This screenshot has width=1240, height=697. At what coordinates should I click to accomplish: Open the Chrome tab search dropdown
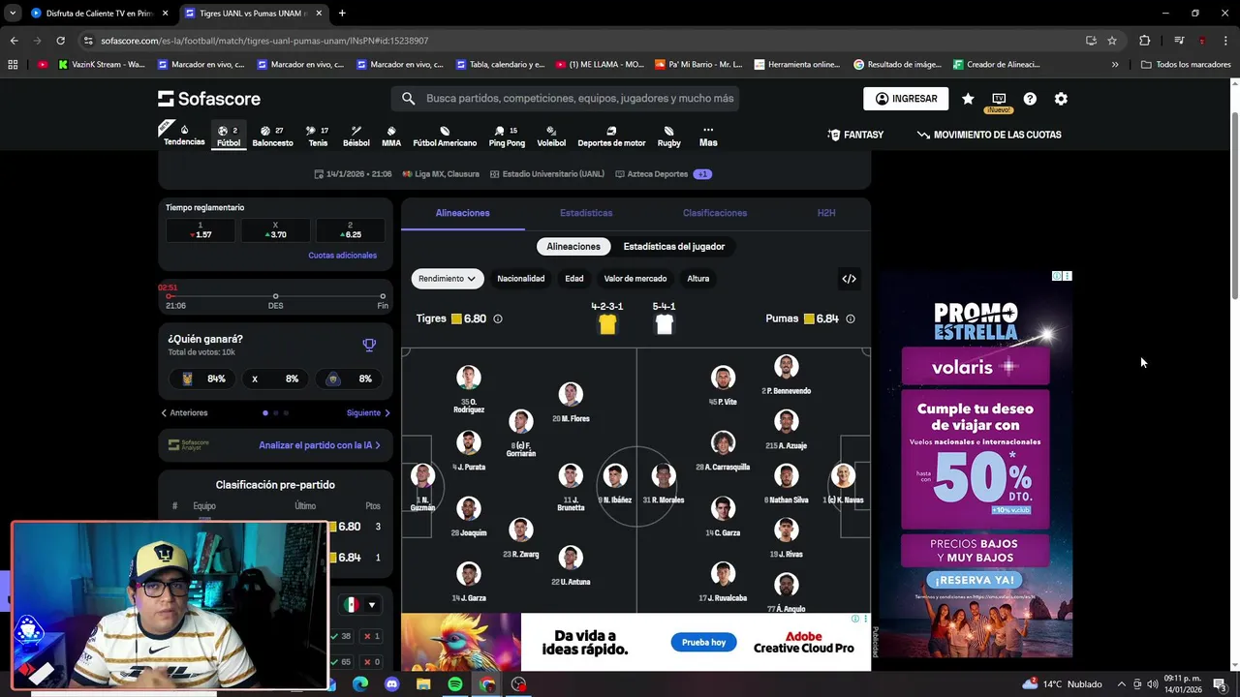[12, 14]
